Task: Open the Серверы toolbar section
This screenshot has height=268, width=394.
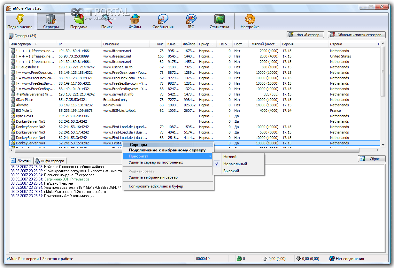Action: click(x=51, y=22)
